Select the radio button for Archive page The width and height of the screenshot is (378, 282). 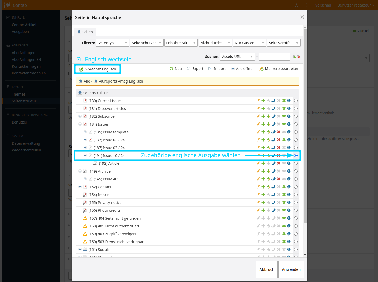coord(296,171)
